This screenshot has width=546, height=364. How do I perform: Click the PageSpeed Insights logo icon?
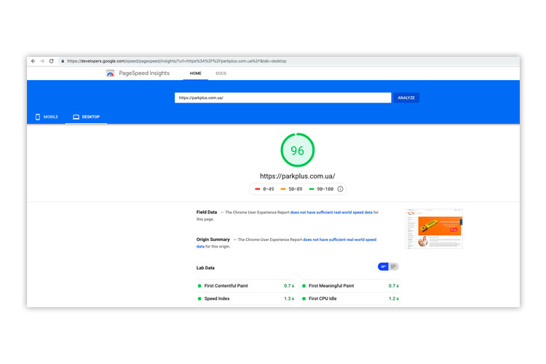[110, 73]
